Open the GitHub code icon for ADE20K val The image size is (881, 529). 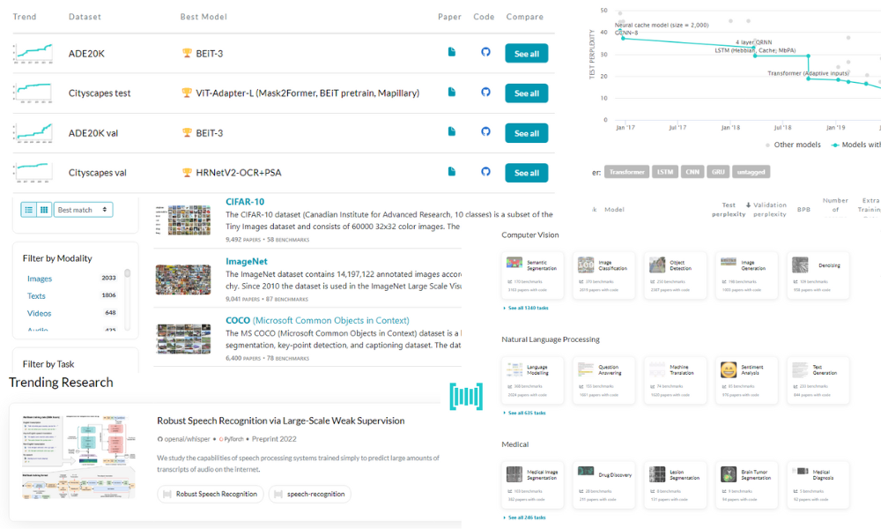coord(486,131)
